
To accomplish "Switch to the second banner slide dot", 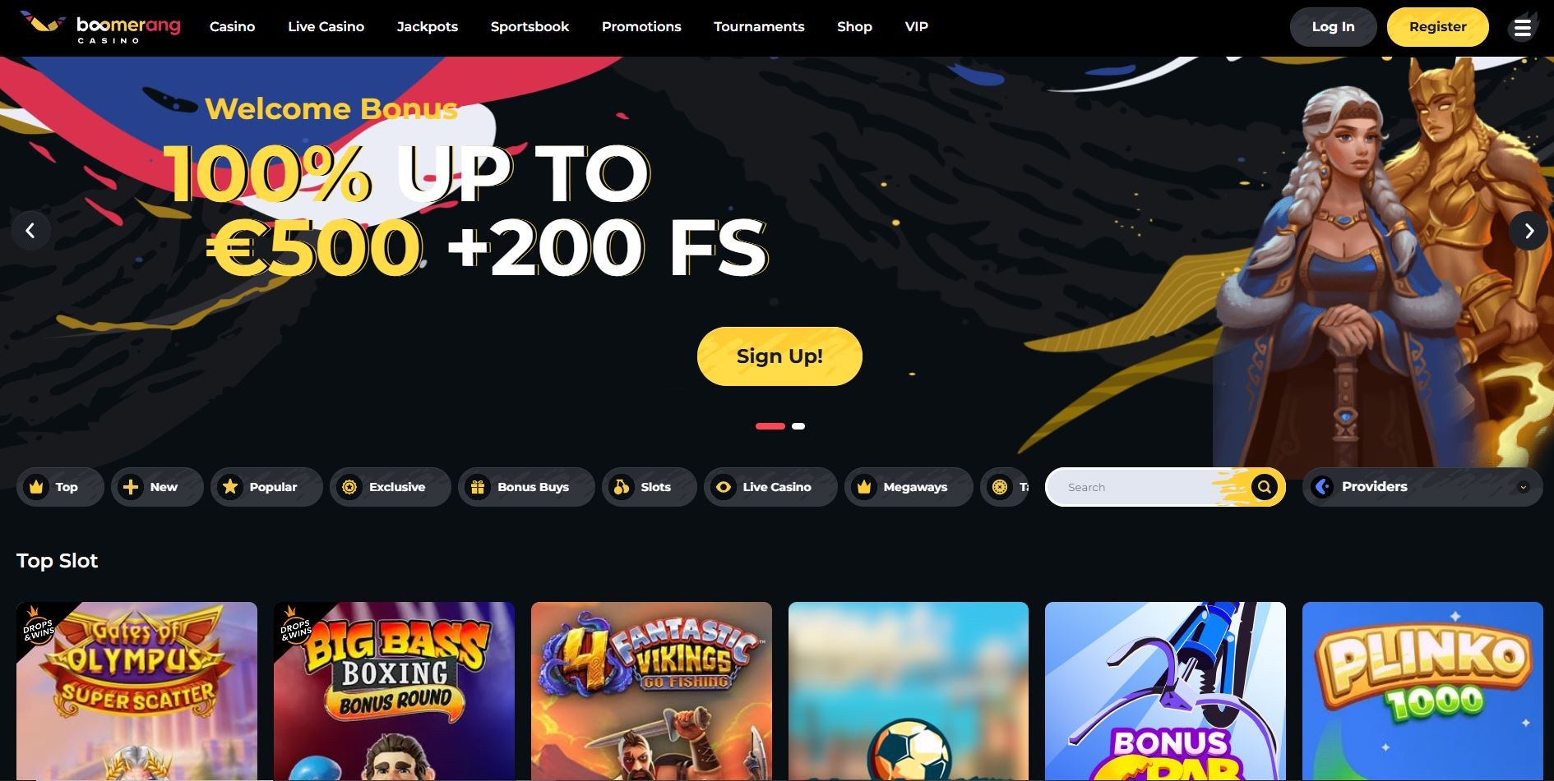I will pyautogui.click(x=798, y=426).
